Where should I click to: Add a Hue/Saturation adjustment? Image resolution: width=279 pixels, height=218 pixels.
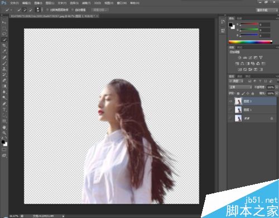(x=237, y=64)
